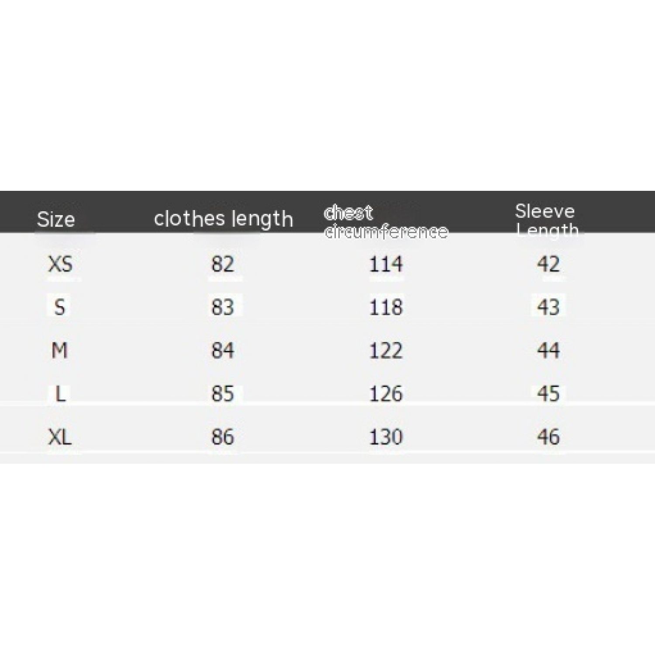Click sleeve length value 46
Viewport: 655px width, 655px height.
point(548,437)
